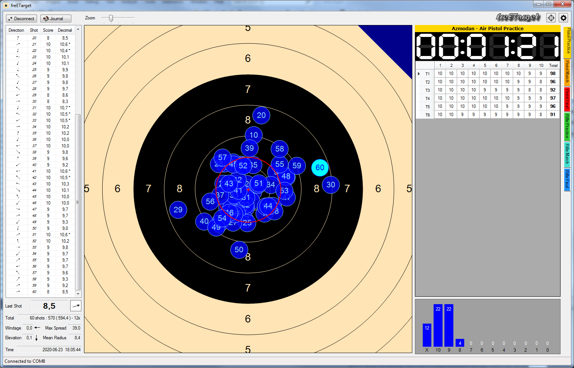Click the last shot direction arrow button
This screenshot has height=368, width=574.
tap(76, 306)
